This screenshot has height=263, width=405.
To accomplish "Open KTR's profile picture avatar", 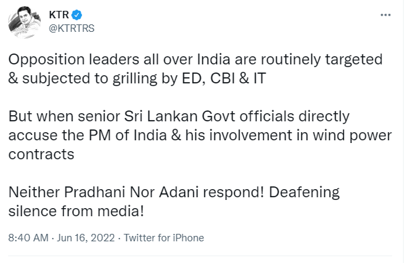I will 24,22.
